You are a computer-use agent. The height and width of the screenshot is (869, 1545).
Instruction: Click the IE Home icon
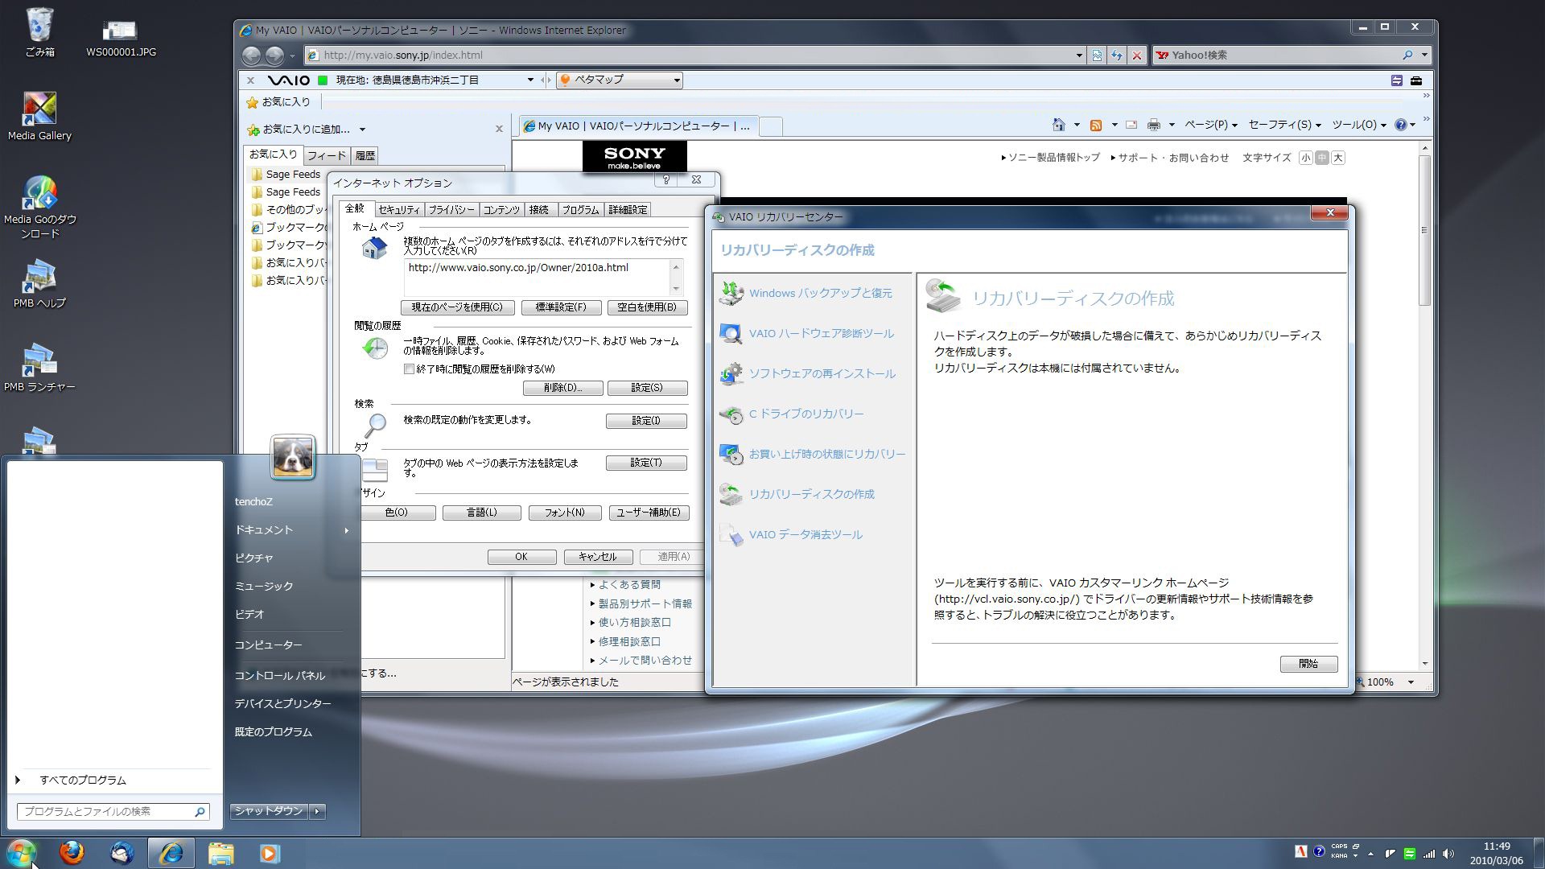pyautogui.click(x=1059, y=125)
